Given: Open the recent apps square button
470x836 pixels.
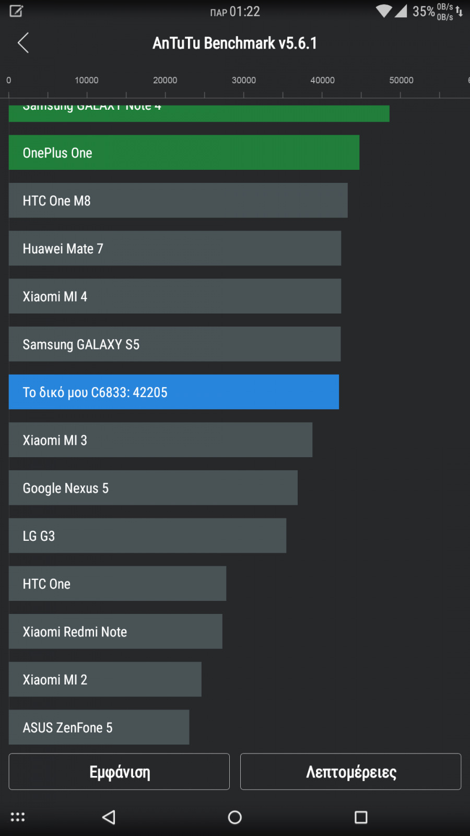Looking at the screenshot, I should point(361,817).
